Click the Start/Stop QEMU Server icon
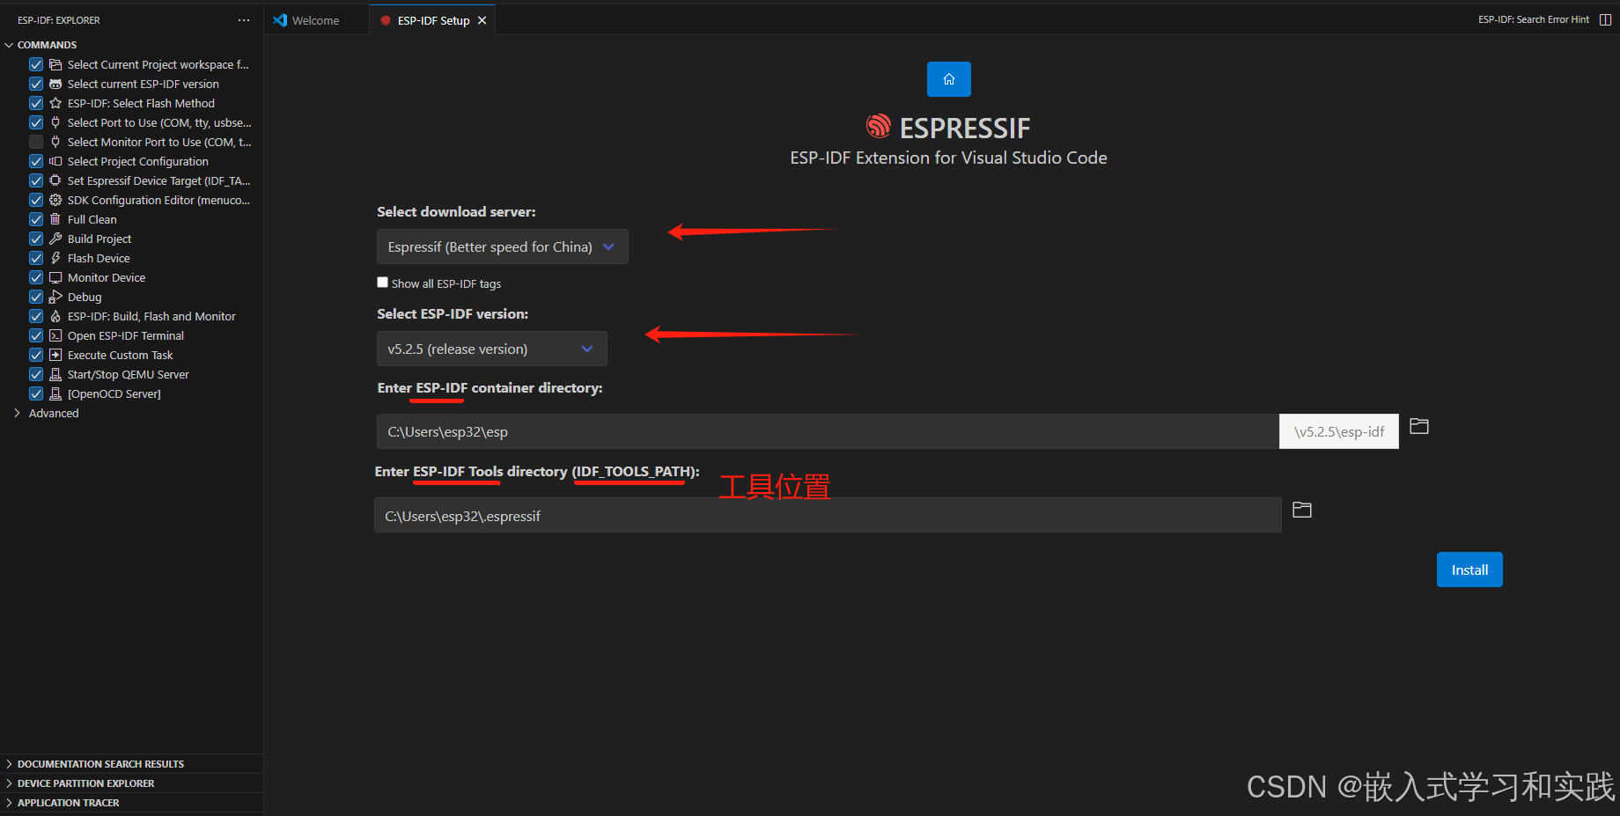 [55, 374]
